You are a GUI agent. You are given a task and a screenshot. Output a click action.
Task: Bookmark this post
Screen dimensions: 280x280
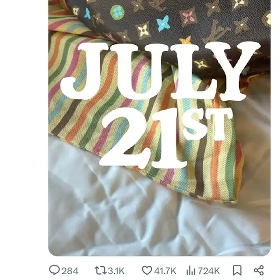(x=237, y=270)
